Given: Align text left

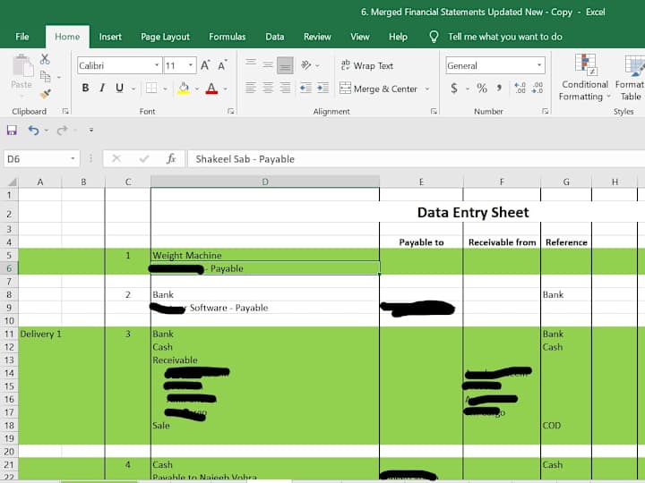Looking at the screenshot, I should click(x=251, y=88).
